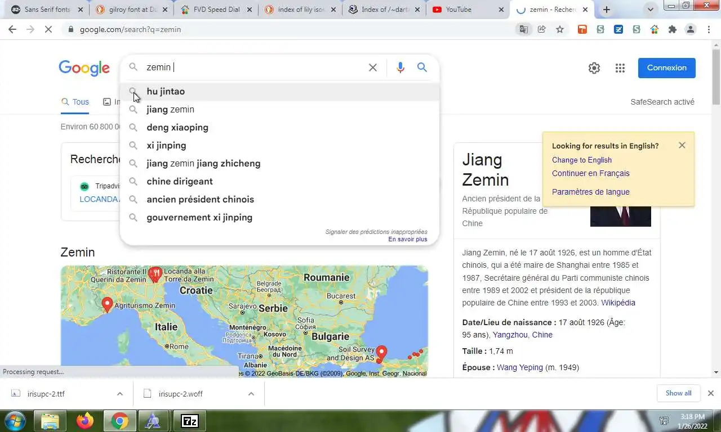Bookmark this page with the star

560,29
